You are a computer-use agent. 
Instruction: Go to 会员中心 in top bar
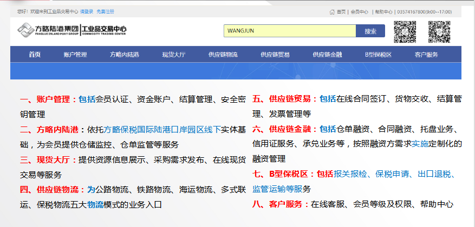click(359, 11)
